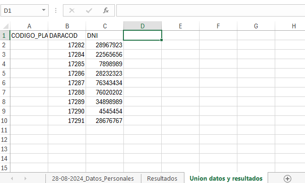Screen dimensions: 305x183
Task: Select column A header
Action: coord(29,26)
